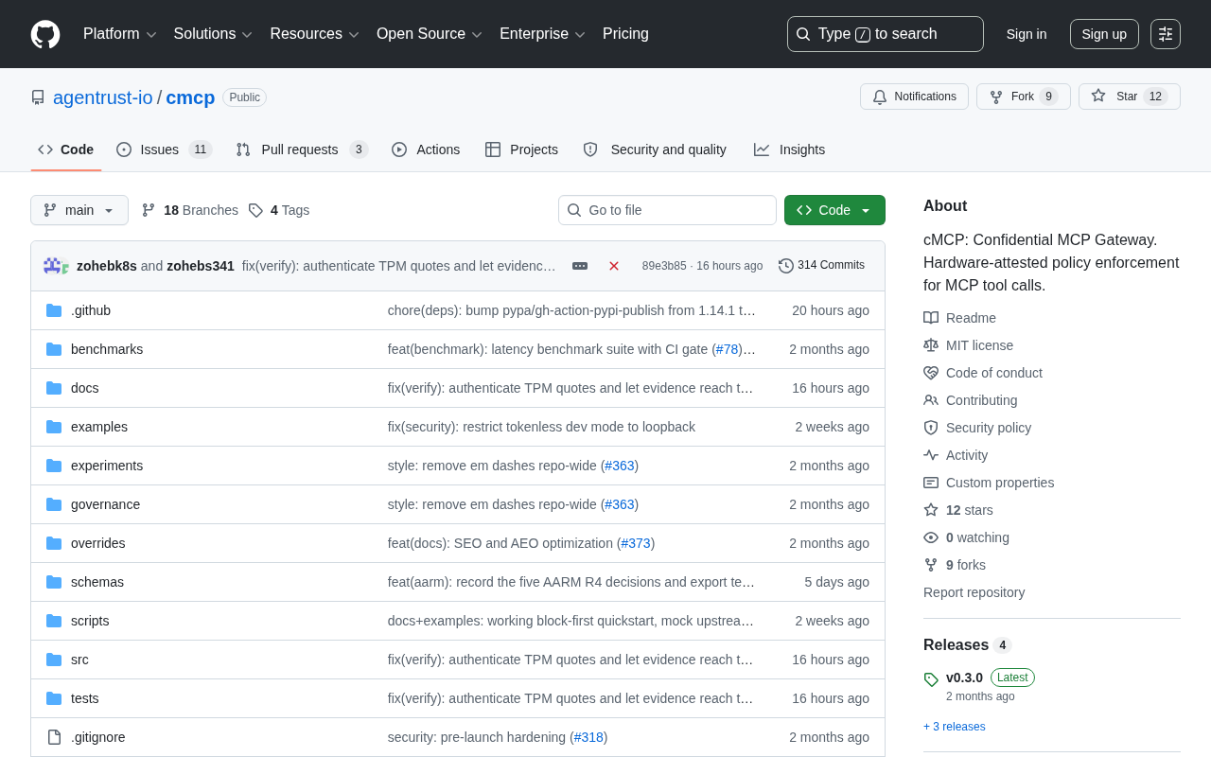Open pull request #373 on overrides row
Image resolution: width=1211 pixels, height=757 pixels.
coord(636,543)
